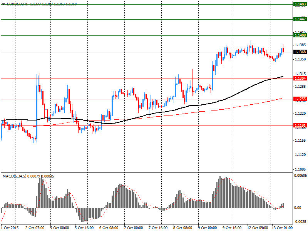
Task: Click the 1.1350 price scale value
Action: pyautogui.click(x=300, y=59)
